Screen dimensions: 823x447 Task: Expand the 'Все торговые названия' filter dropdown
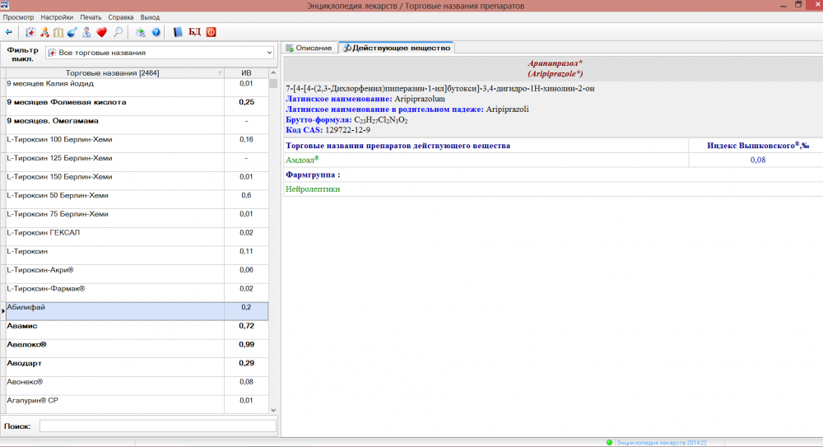pos(269,53)
